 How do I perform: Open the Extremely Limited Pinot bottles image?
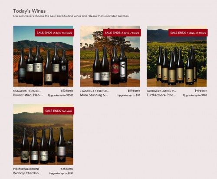click(x=177, y=56)
